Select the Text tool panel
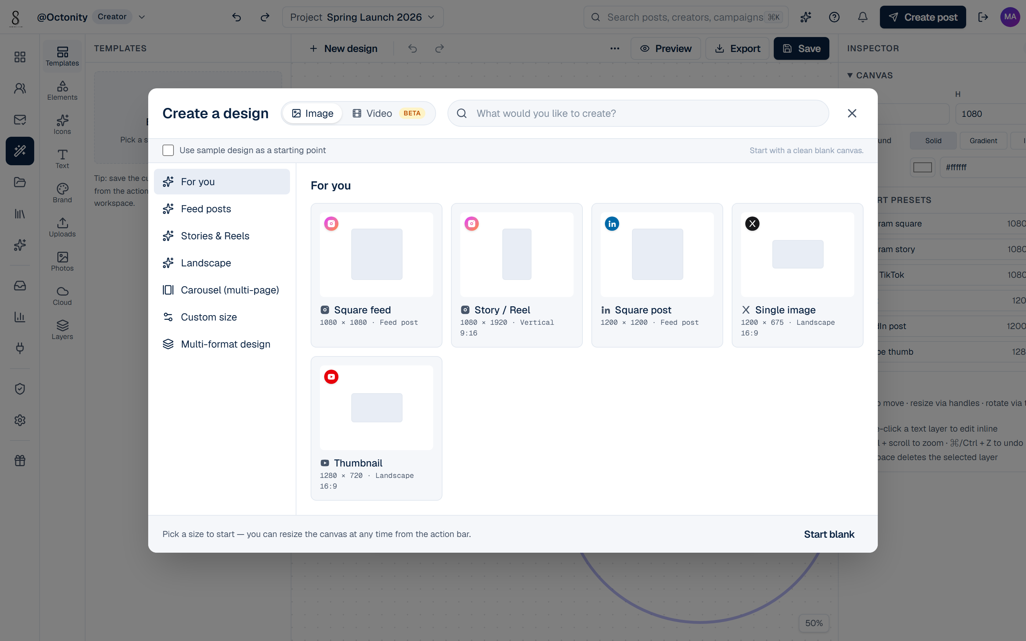Screen dimensions: 1026x641 pyautogui.click(x=62, y=159)
